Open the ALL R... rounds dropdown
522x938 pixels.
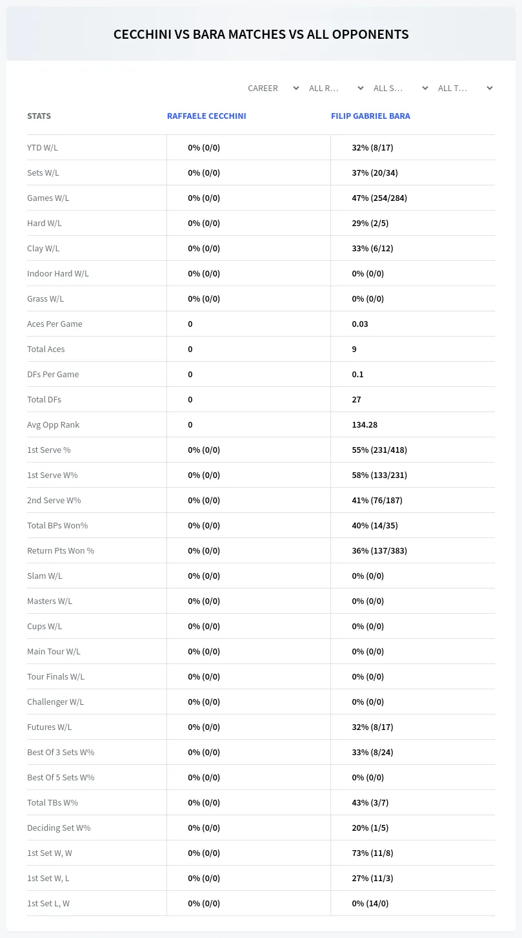(x=336, y=88)
